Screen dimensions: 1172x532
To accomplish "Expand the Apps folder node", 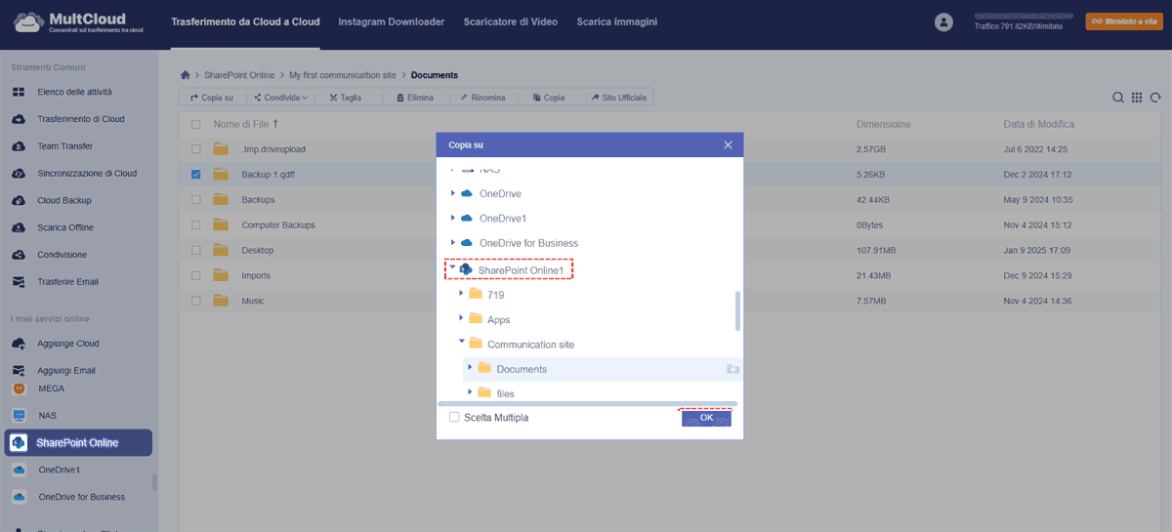I will click(x=462, y=319).
